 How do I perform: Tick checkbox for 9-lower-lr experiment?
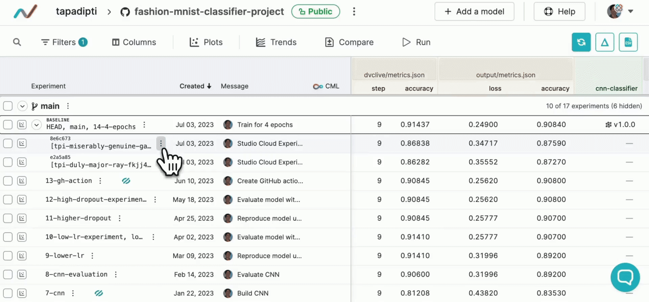point(8,256)
